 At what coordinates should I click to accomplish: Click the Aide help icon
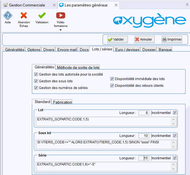(8, 16)
